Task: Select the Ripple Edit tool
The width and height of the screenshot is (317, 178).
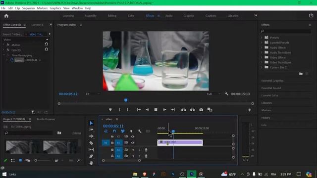Action: tap(91, 136)
